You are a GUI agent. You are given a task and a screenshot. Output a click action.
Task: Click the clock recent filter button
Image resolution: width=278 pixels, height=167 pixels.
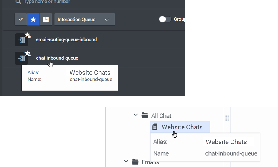coord(46,19)
